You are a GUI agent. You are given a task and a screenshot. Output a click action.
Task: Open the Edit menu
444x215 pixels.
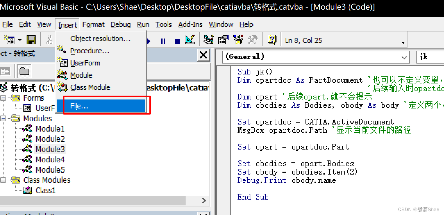(x=25, y=24)
